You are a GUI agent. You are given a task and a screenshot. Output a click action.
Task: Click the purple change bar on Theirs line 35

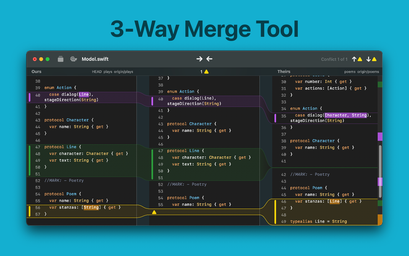pyautogui.click(x=275, y=118)
